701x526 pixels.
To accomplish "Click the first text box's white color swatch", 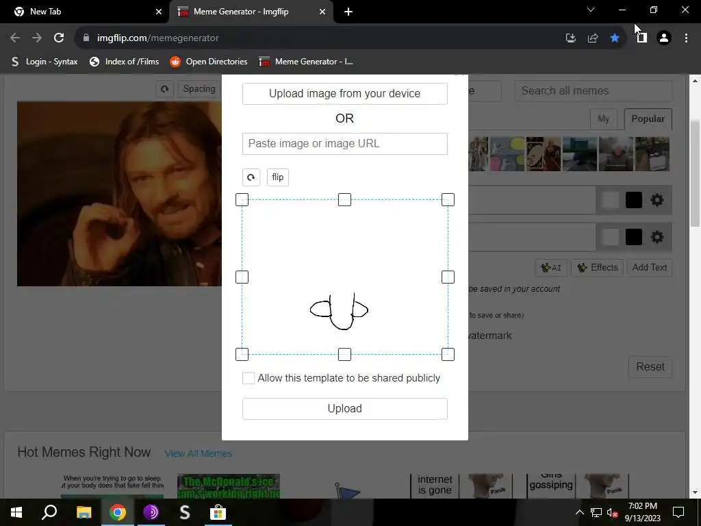I will (x=610, y=200).
